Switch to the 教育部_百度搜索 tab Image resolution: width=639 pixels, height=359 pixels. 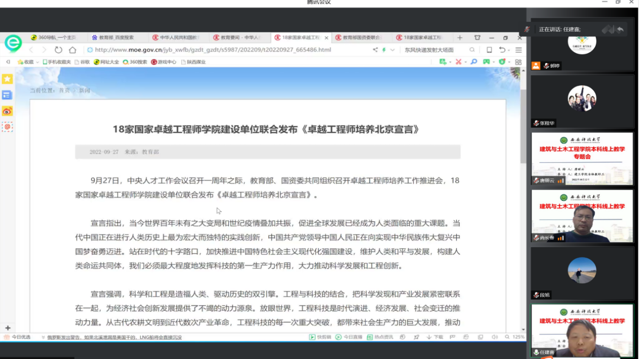click(x=117, y=38)
